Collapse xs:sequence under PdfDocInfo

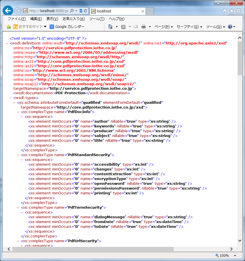coord(22,117)
